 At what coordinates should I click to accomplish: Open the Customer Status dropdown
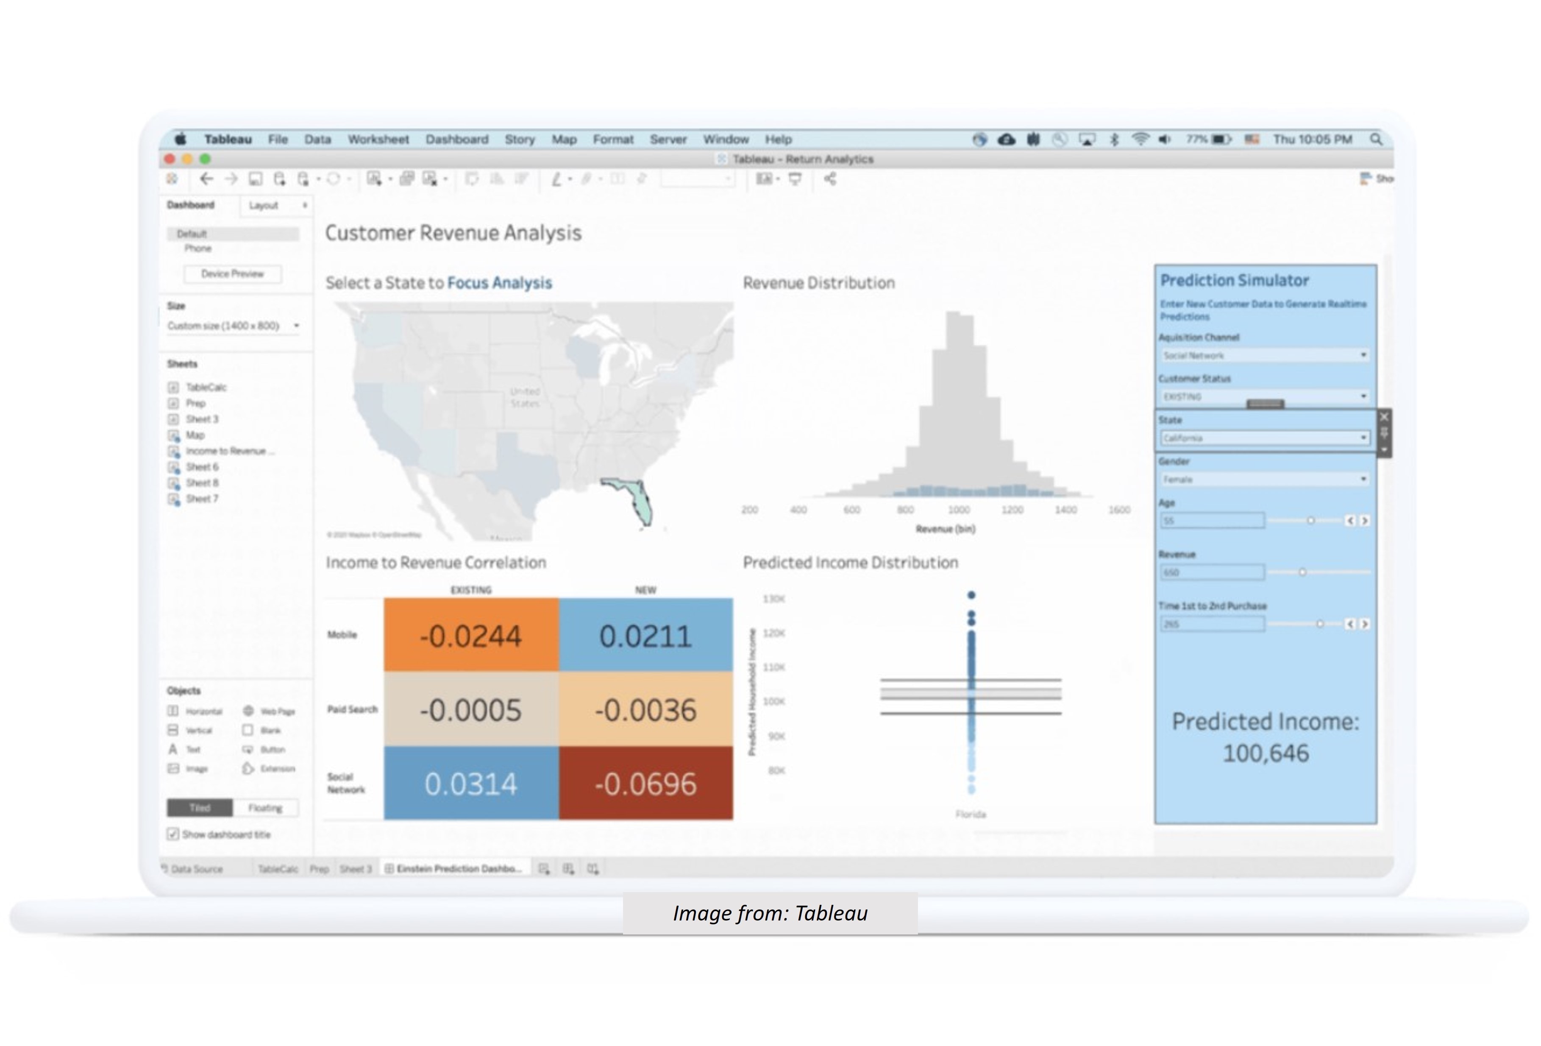1265,396
